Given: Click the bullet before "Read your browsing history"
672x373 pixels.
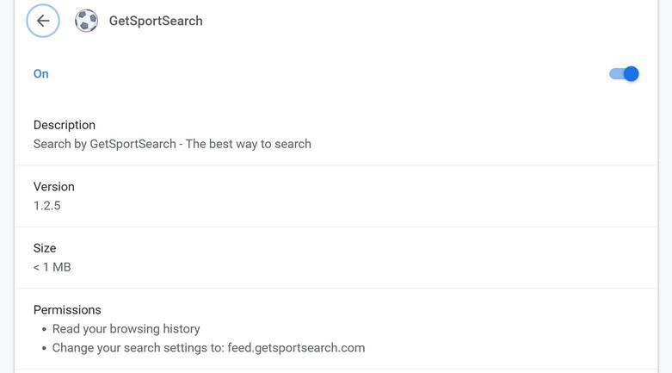Looking at the screenshot, I should click(44, 329).
